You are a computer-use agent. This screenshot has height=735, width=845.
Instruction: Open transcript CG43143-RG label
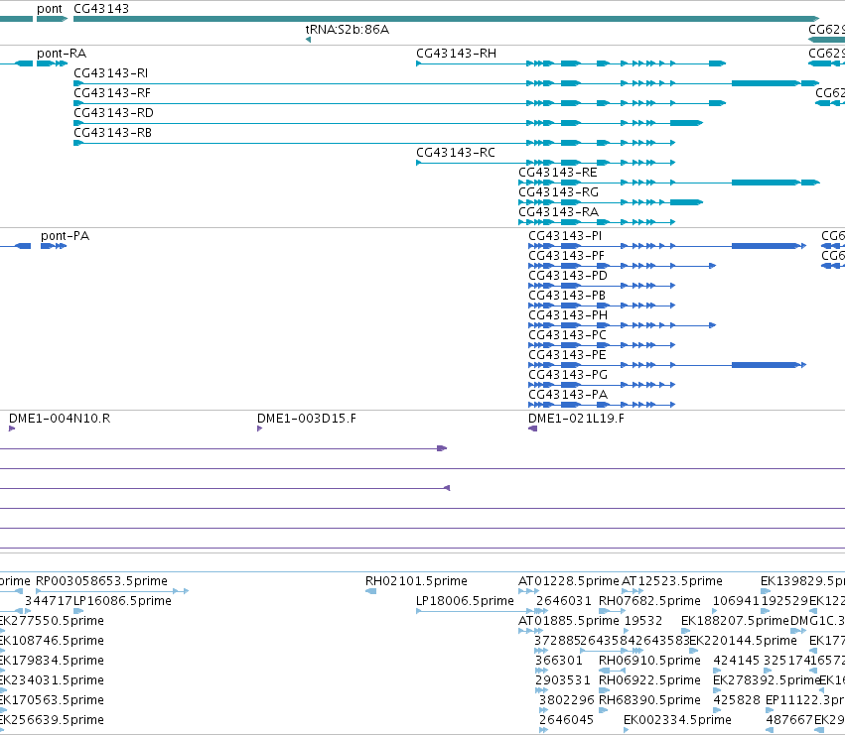558,192
